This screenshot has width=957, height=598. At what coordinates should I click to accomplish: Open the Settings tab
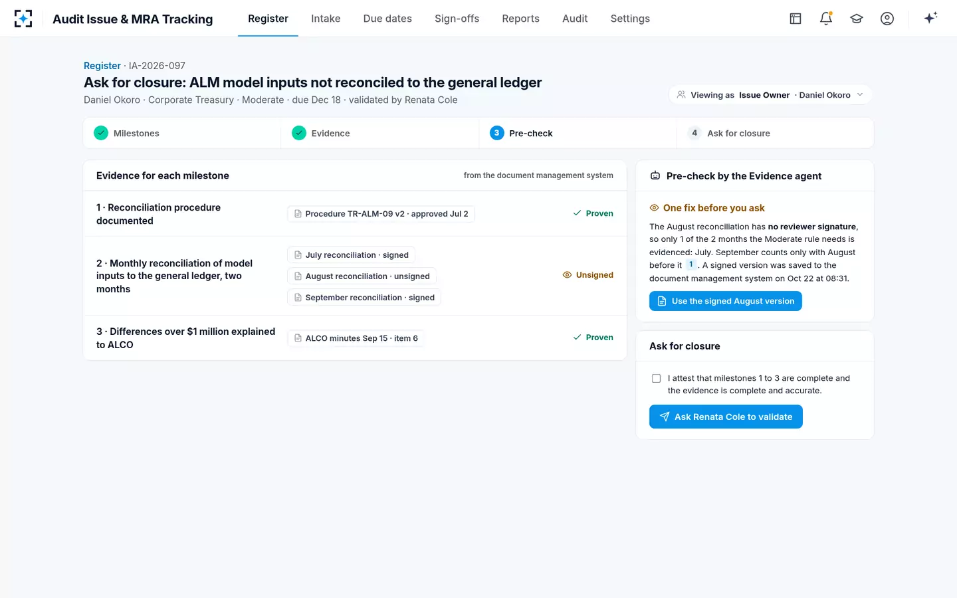click(630, 19)
